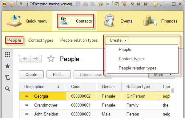This screenshot has width=185, height=118.
Task: Sort by the Description column header
Action: [42, 86]
